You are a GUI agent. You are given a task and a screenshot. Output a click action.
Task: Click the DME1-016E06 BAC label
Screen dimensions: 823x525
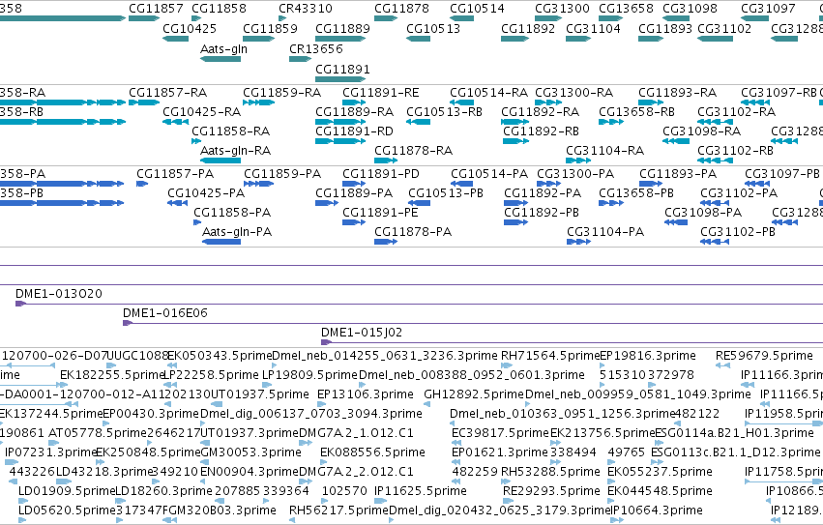click(x=165, y=313)
